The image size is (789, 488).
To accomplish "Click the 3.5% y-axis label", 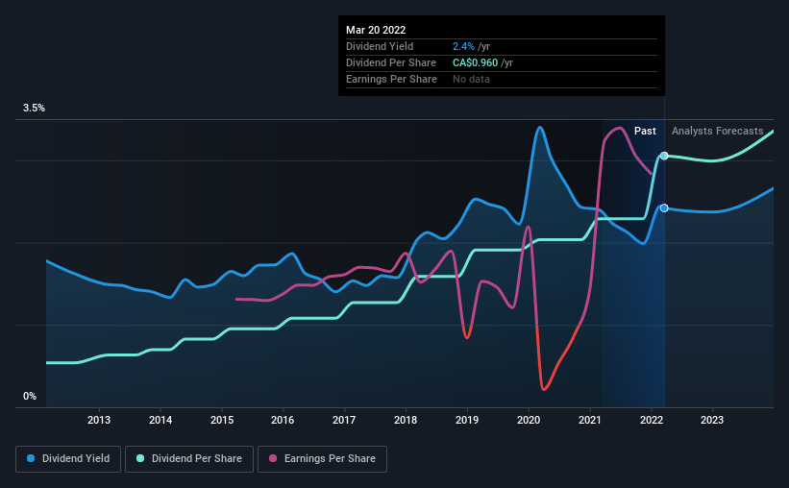I will (35, 109).
